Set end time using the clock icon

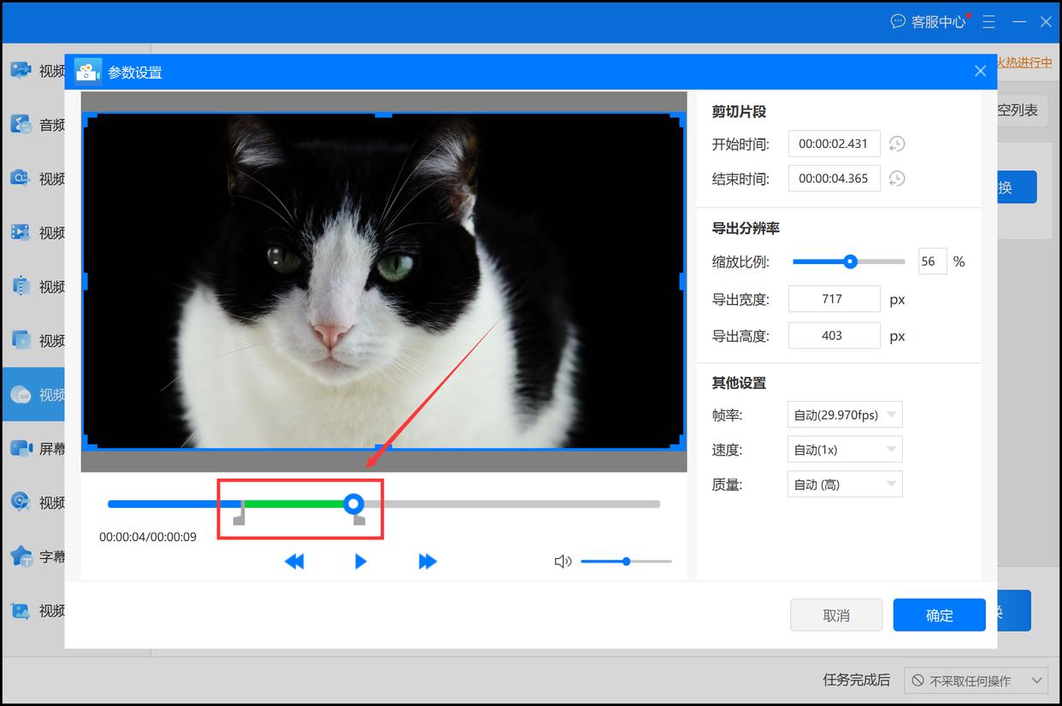pos(896,179)
